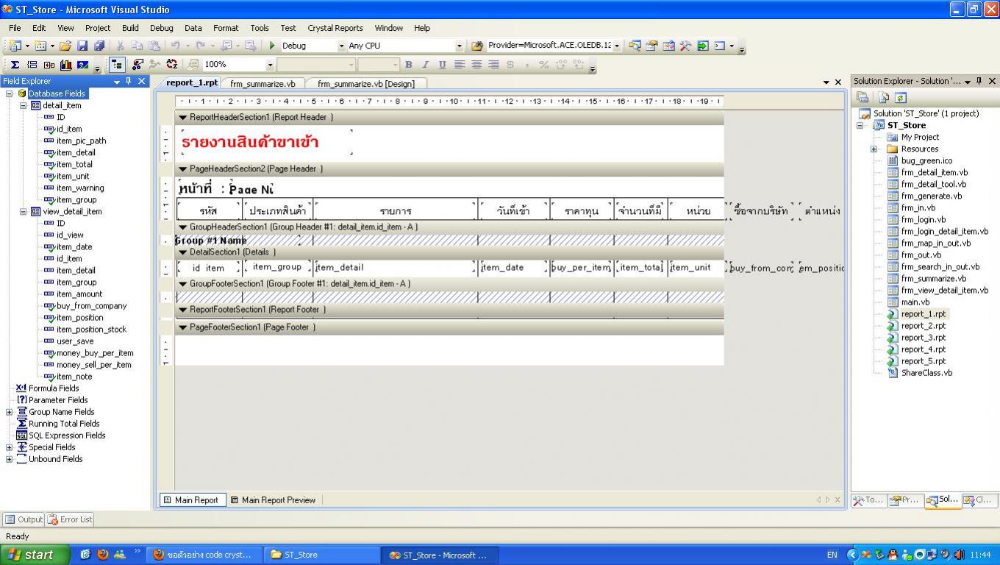Image resolution: width=1000 pixels, height=565 pixels.
Task: Collapse the detail_item table node
Action: 23,105
